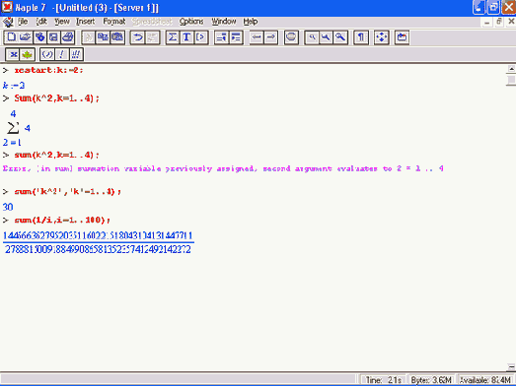Click the Sum(k^2,k=1..4); input line

56,98
